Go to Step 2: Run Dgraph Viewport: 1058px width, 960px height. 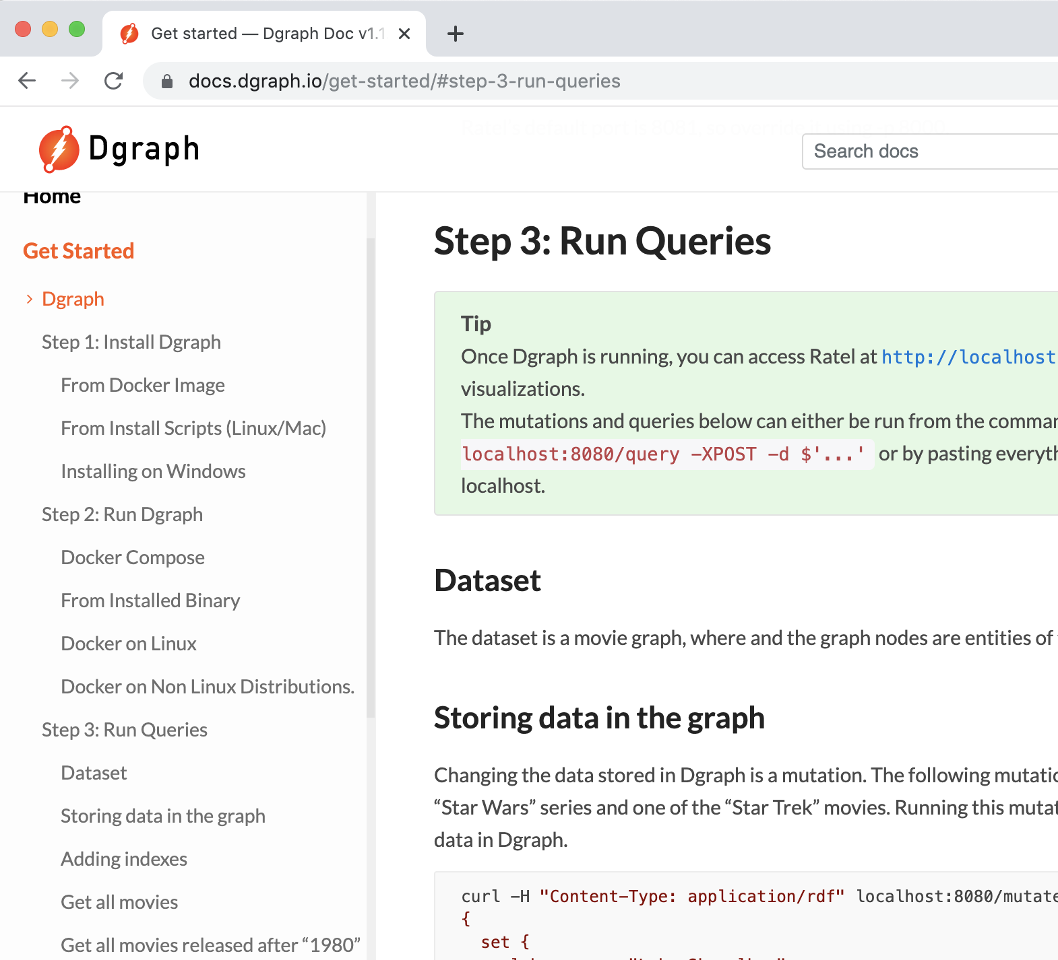(x=122, y=514)
